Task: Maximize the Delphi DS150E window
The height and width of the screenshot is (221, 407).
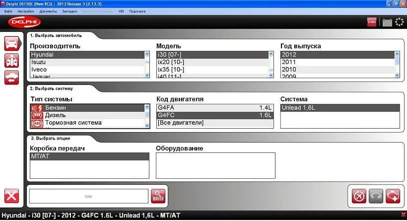Action: pyautogui.click(x=396, y=3)
